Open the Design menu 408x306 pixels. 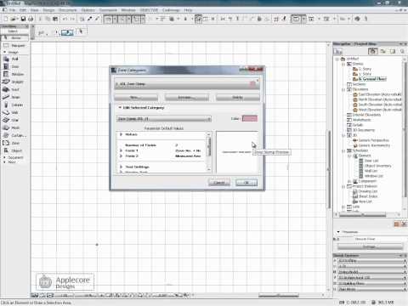click(x=48, y=10)
